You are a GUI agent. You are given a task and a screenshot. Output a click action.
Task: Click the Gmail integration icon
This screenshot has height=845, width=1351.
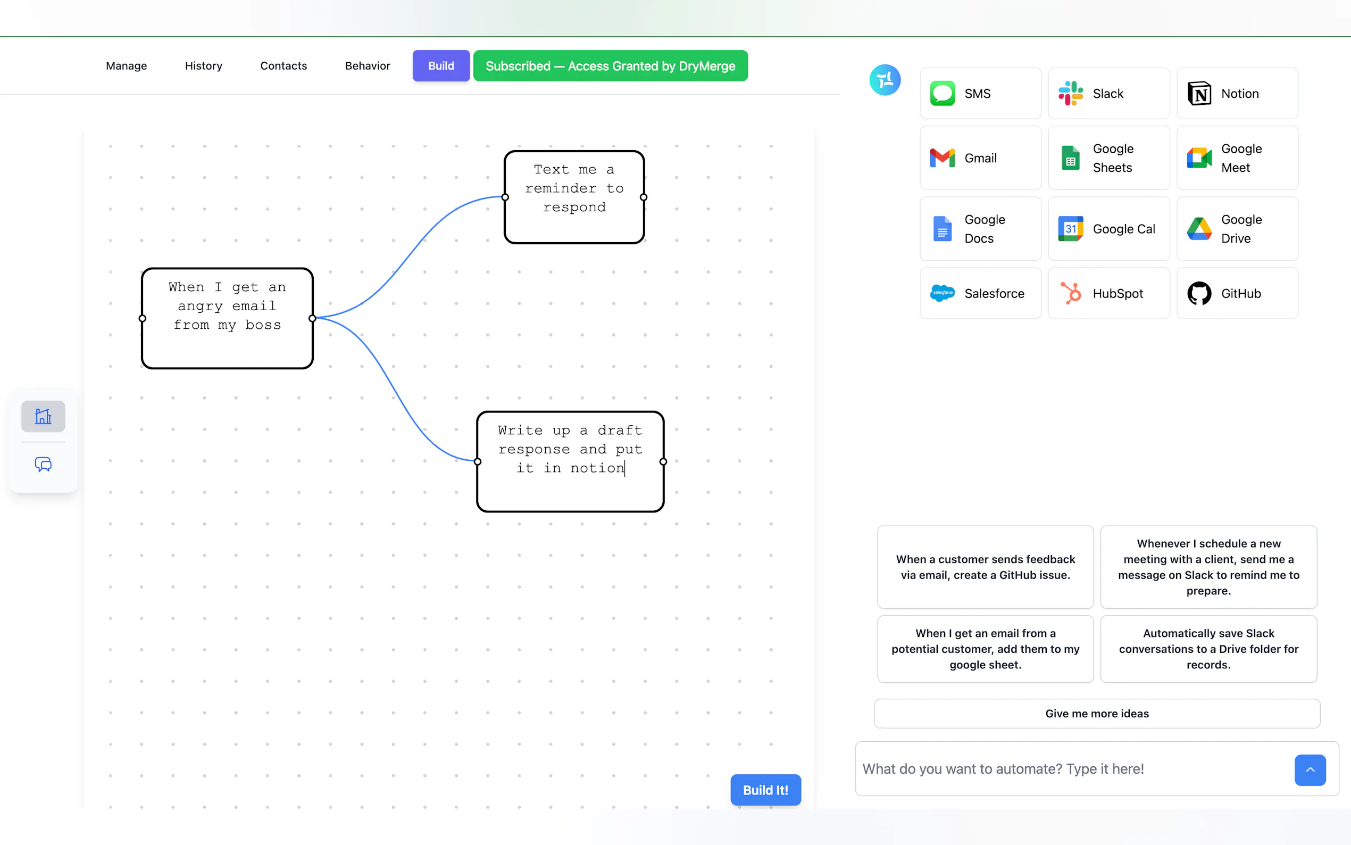942,158
